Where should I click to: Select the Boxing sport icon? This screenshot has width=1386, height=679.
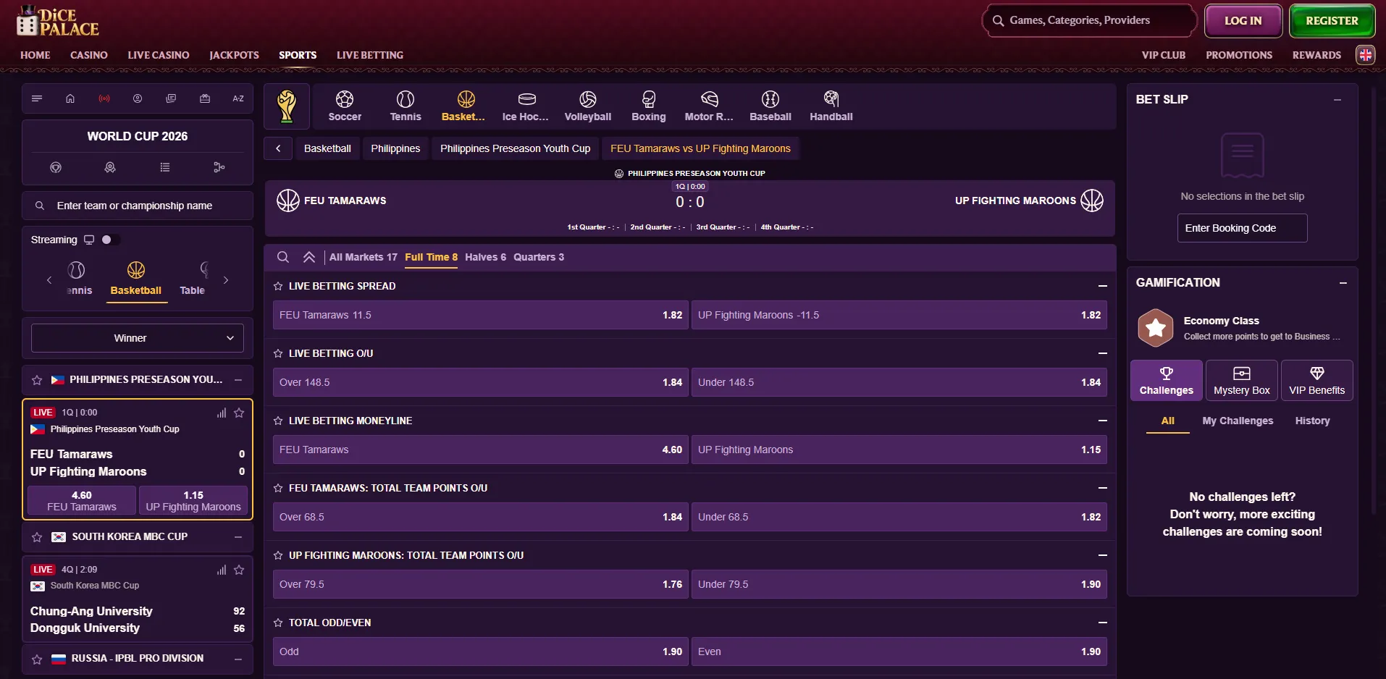[x=649, y=106]
